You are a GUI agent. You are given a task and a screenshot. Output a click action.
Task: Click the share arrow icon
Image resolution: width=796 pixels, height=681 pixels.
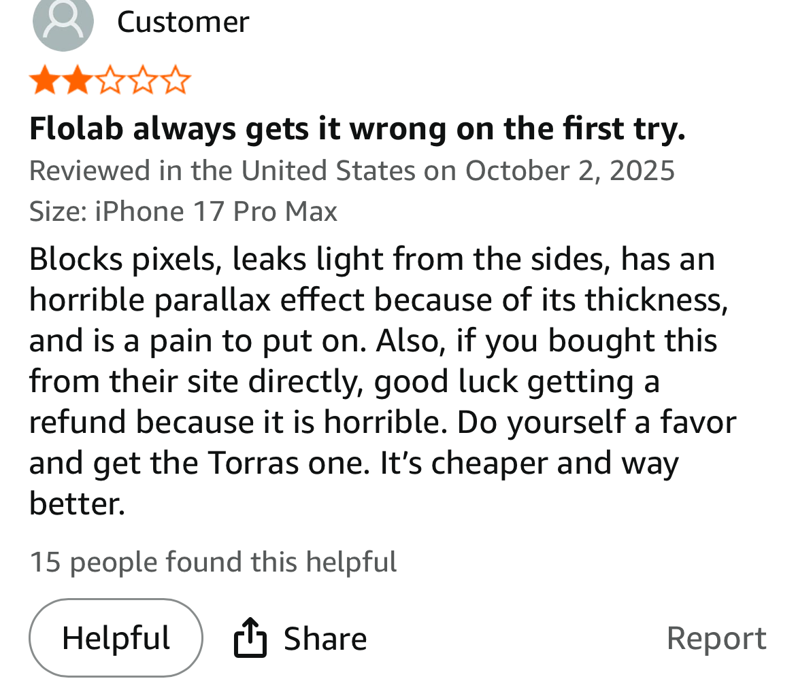[250, 638]
